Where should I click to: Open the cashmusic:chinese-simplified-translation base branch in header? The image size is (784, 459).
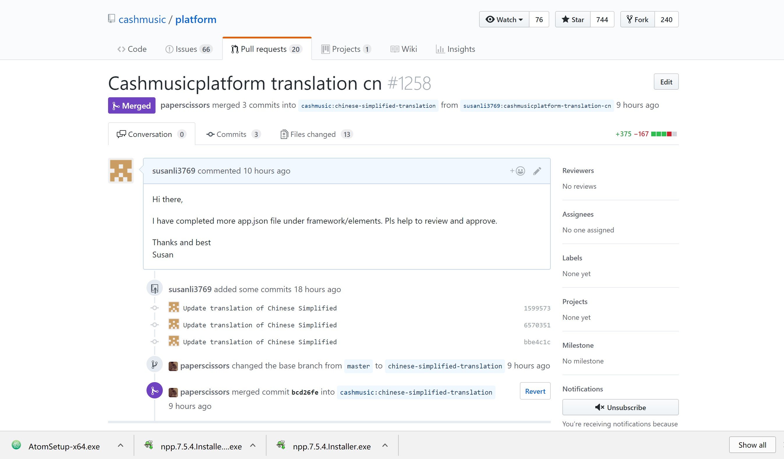pos(368,105)
